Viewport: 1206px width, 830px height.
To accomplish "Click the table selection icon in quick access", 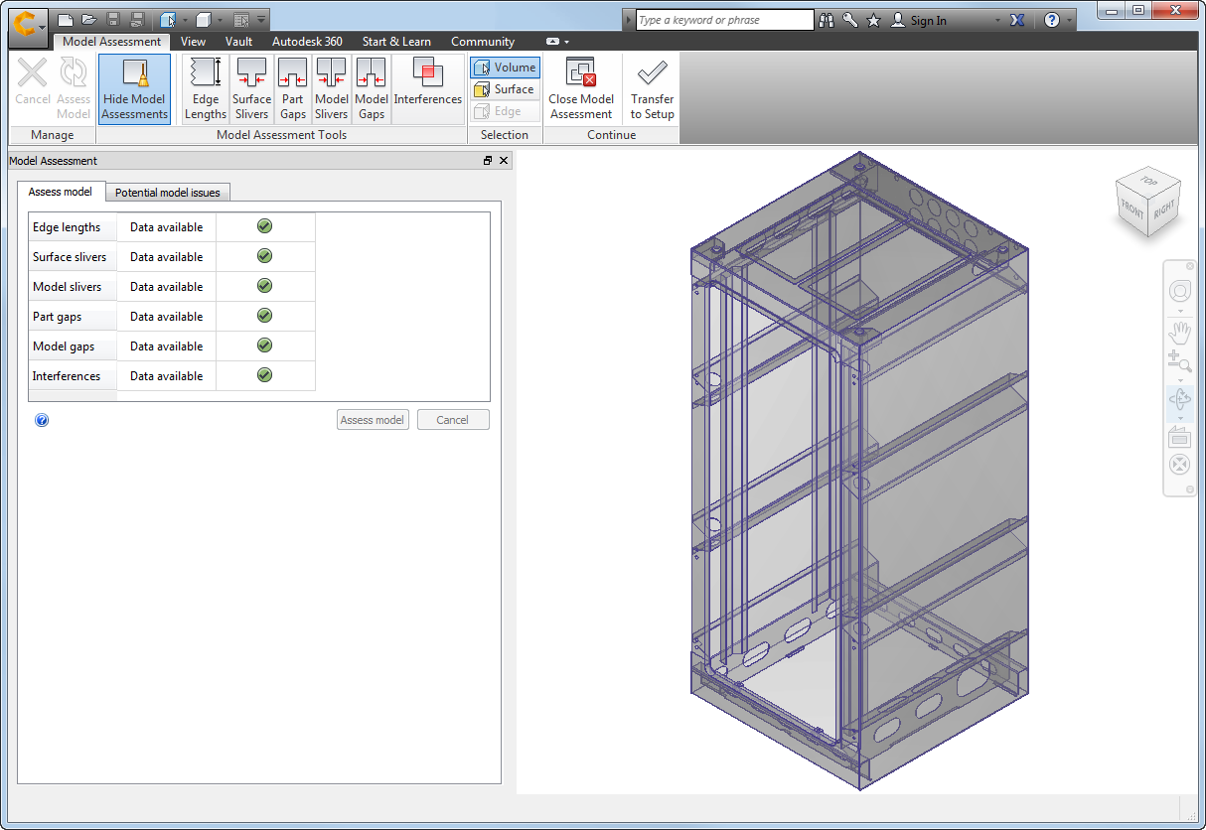I will (x=240, y=20).
